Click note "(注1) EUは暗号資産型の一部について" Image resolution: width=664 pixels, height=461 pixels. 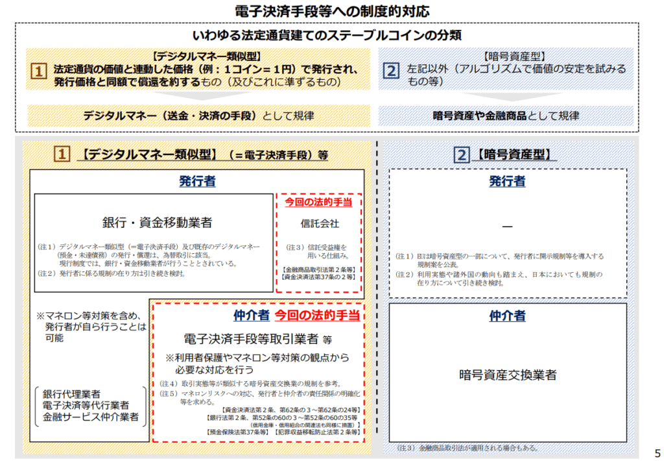(500, 260)
